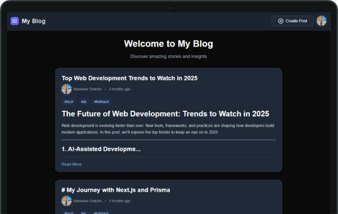Click the book logo icon in navbar

15,21
